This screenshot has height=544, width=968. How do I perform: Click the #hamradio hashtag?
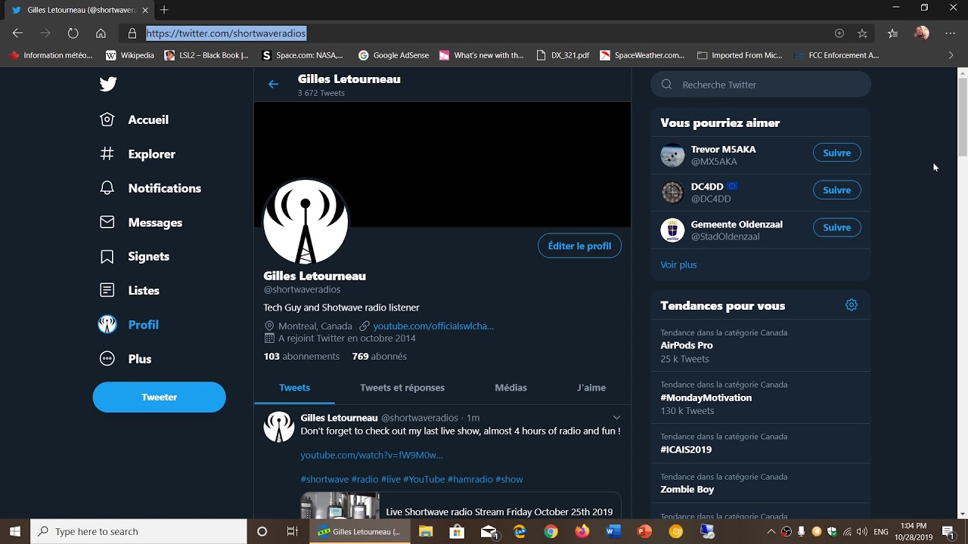pos(470,479)
